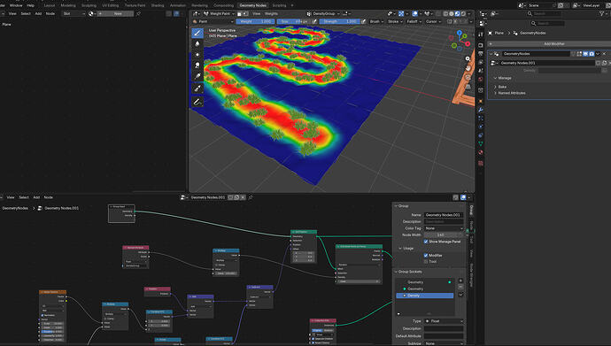Viewport: 611px width, 346px height.
Task: Select the Draw brush tool in viewport
Action: click(x=197, y=33)
